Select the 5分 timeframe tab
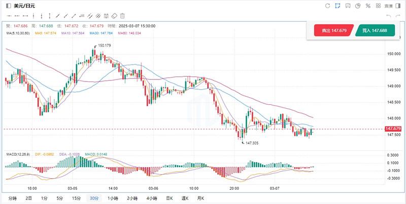Screen dimensions: 406x204 (60, 198)
